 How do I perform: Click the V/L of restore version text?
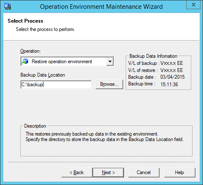[x=172, y=70]
